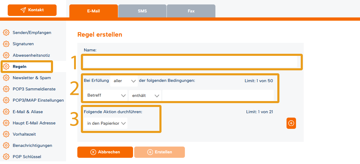Viewport: 360px width, 164px height.
Task: Switch to the Fax tab
Action: coord(191,11)
